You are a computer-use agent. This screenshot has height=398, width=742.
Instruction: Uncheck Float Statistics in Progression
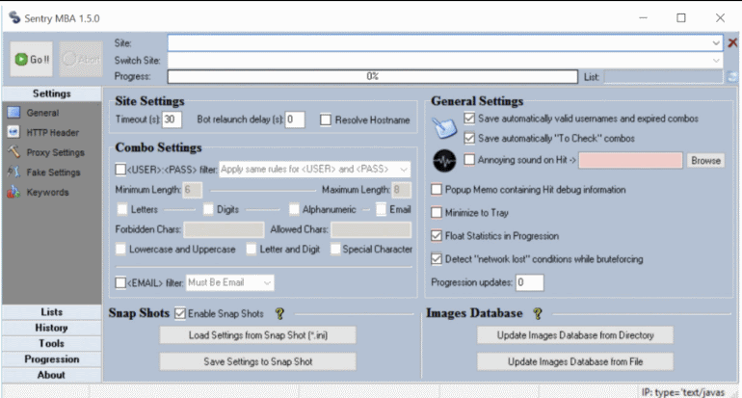(x=437, y=236)
